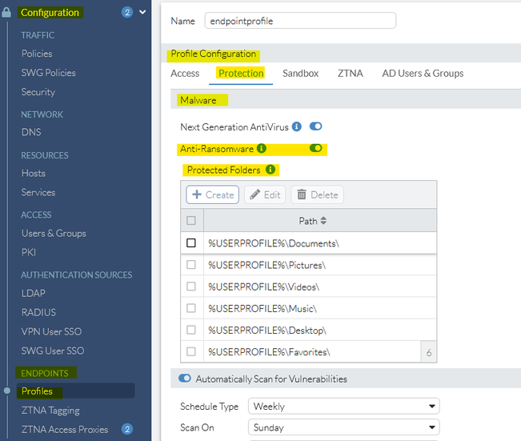Disable the Anti-Ransomware toggle
521x441 pixels.
point(316,148)
